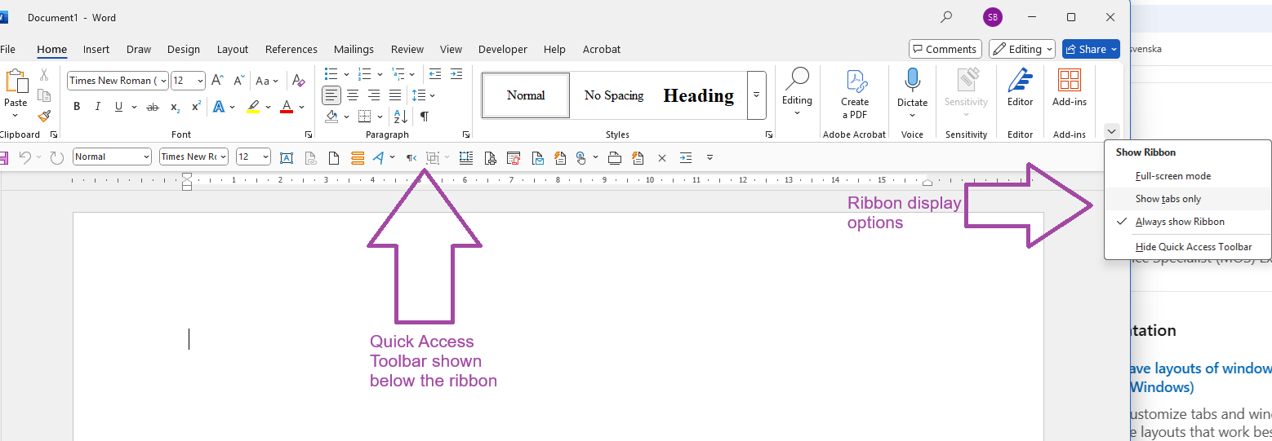The width and height of the screenshot is (1272, 441).
Task: Click Undo in the Quick Access Toolbar
Action: (x=24, y=157)
